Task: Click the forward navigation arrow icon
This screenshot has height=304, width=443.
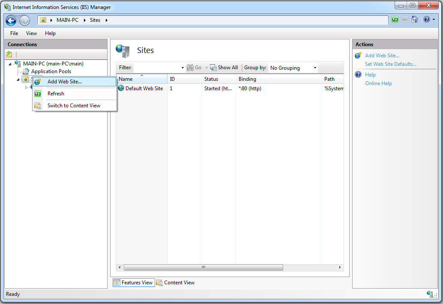Action: (x=24, y=20)
